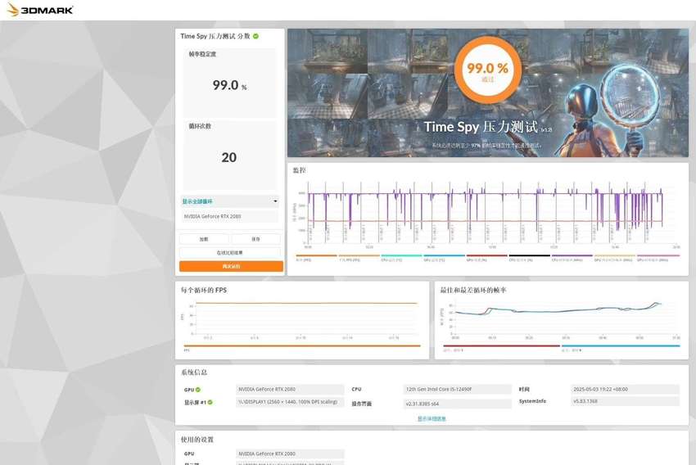Click the Time Spy stress test banner image
The width and height of the screenshot is (696, 465).
tap(488, 93)
